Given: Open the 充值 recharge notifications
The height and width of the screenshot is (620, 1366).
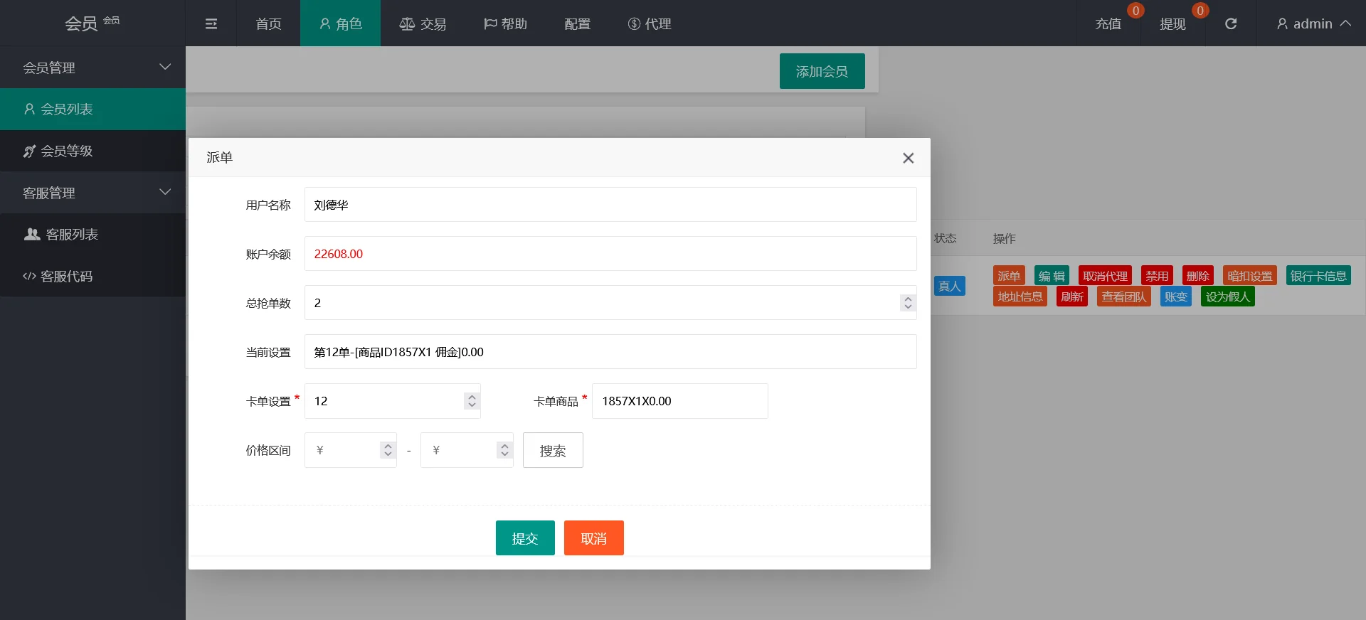Looking at the screenshot, I should point(1108,24).
